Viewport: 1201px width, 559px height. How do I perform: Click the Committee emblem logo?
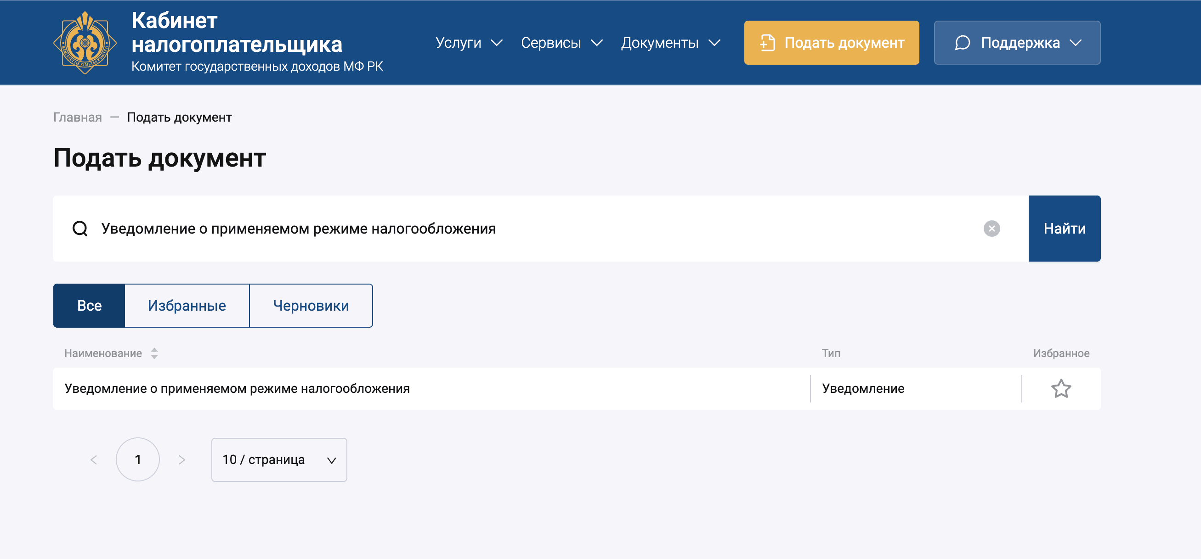click(x=85, y=43)
